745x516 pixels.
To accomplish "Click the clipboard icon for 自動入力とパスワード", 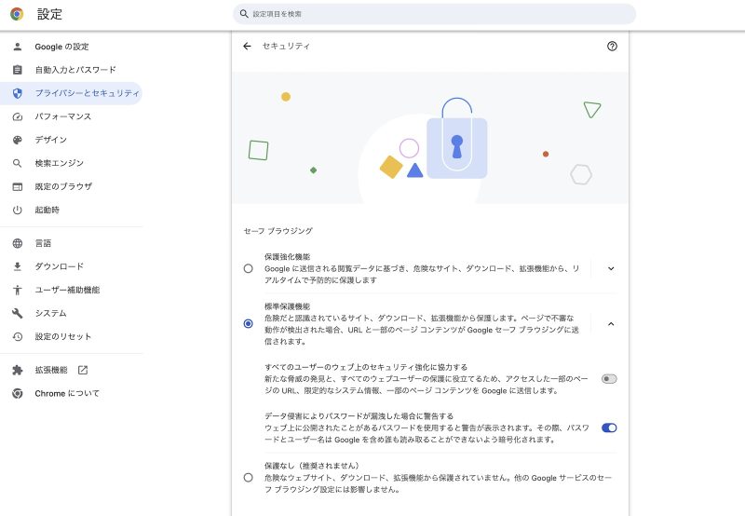I will (x=18, y=70).
